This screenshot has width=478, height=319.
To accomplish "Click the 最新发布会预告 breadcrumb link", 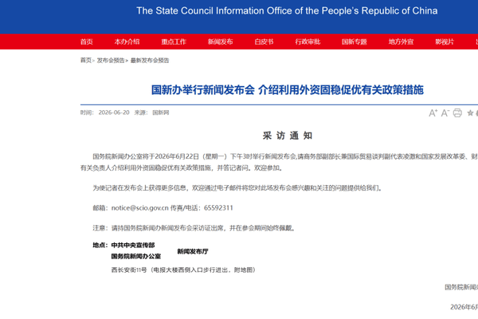I will (x=150, y=61).
